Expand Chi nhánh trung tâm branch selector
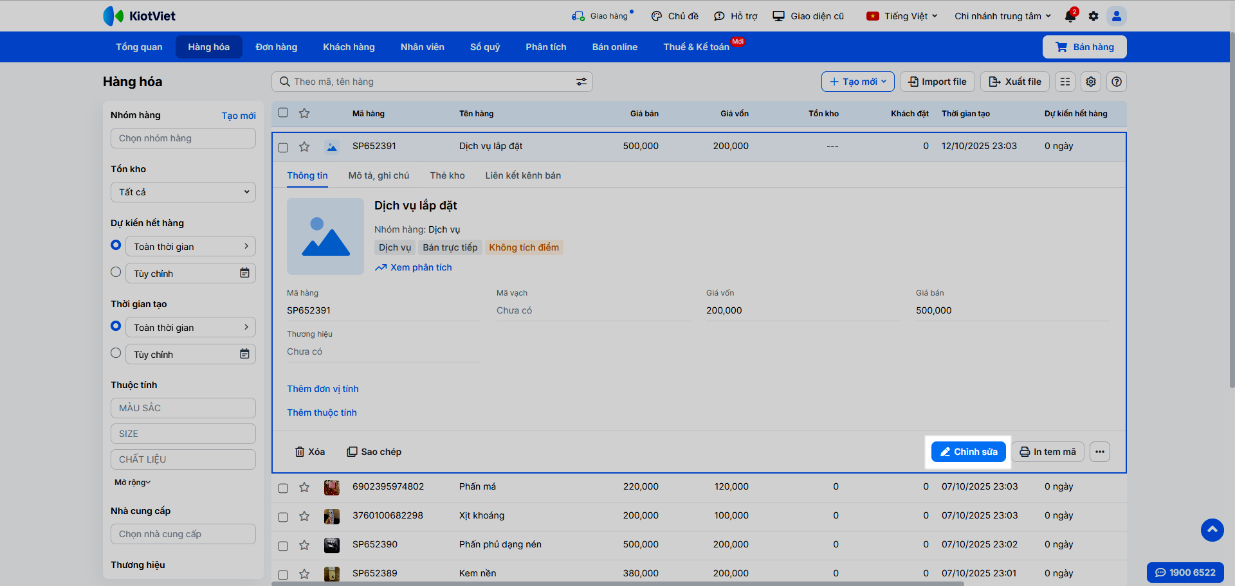Screen dimensions: 1235x586 1002,16
